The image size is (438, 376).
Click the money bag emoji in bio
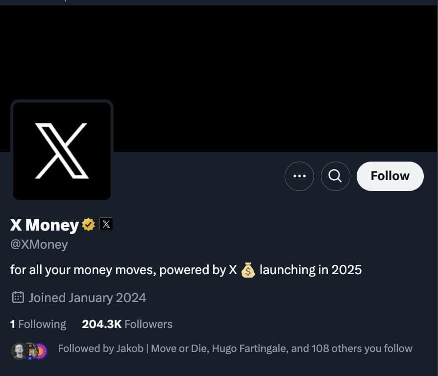click(x=248, y=270)
